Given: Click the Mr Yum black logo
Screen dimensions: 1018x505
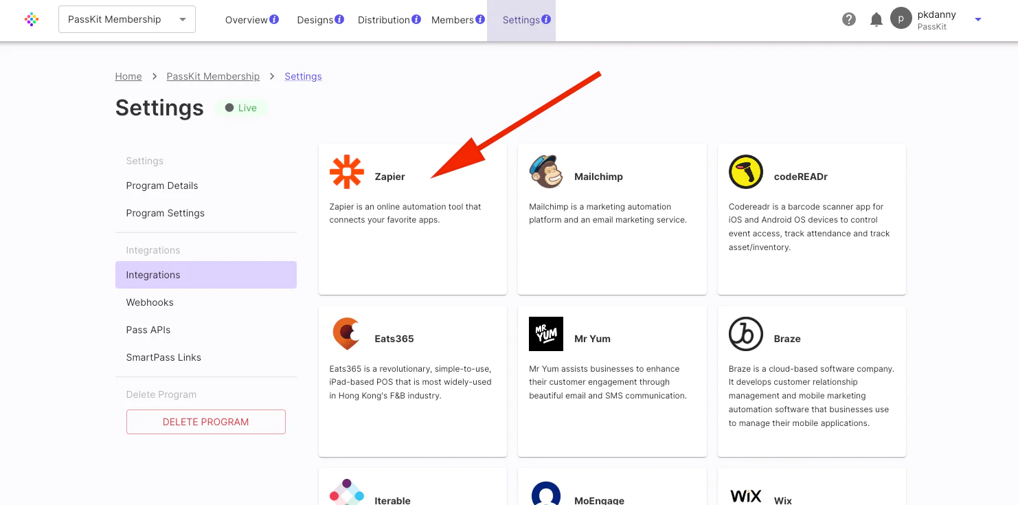Looking at the screenshot, I should 546,334.
